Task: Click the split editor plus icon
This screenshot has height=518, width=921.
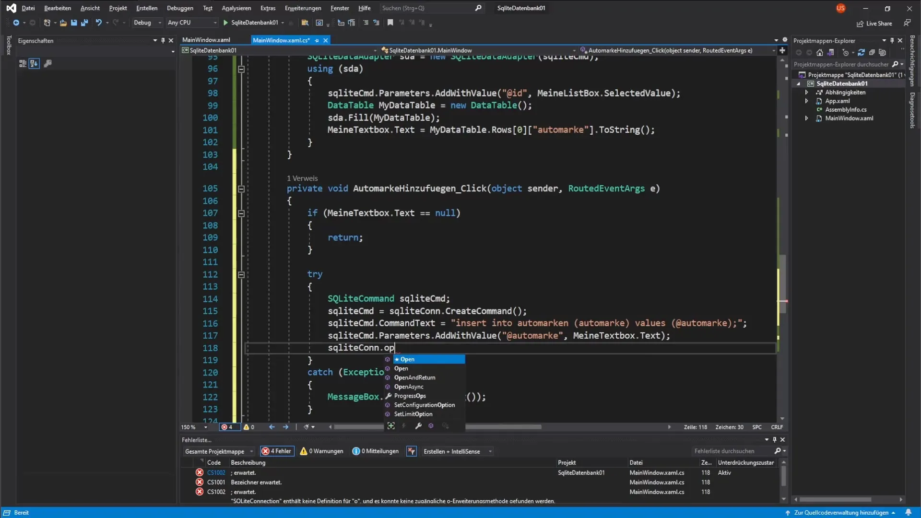Action: click(x=782, y=50)
